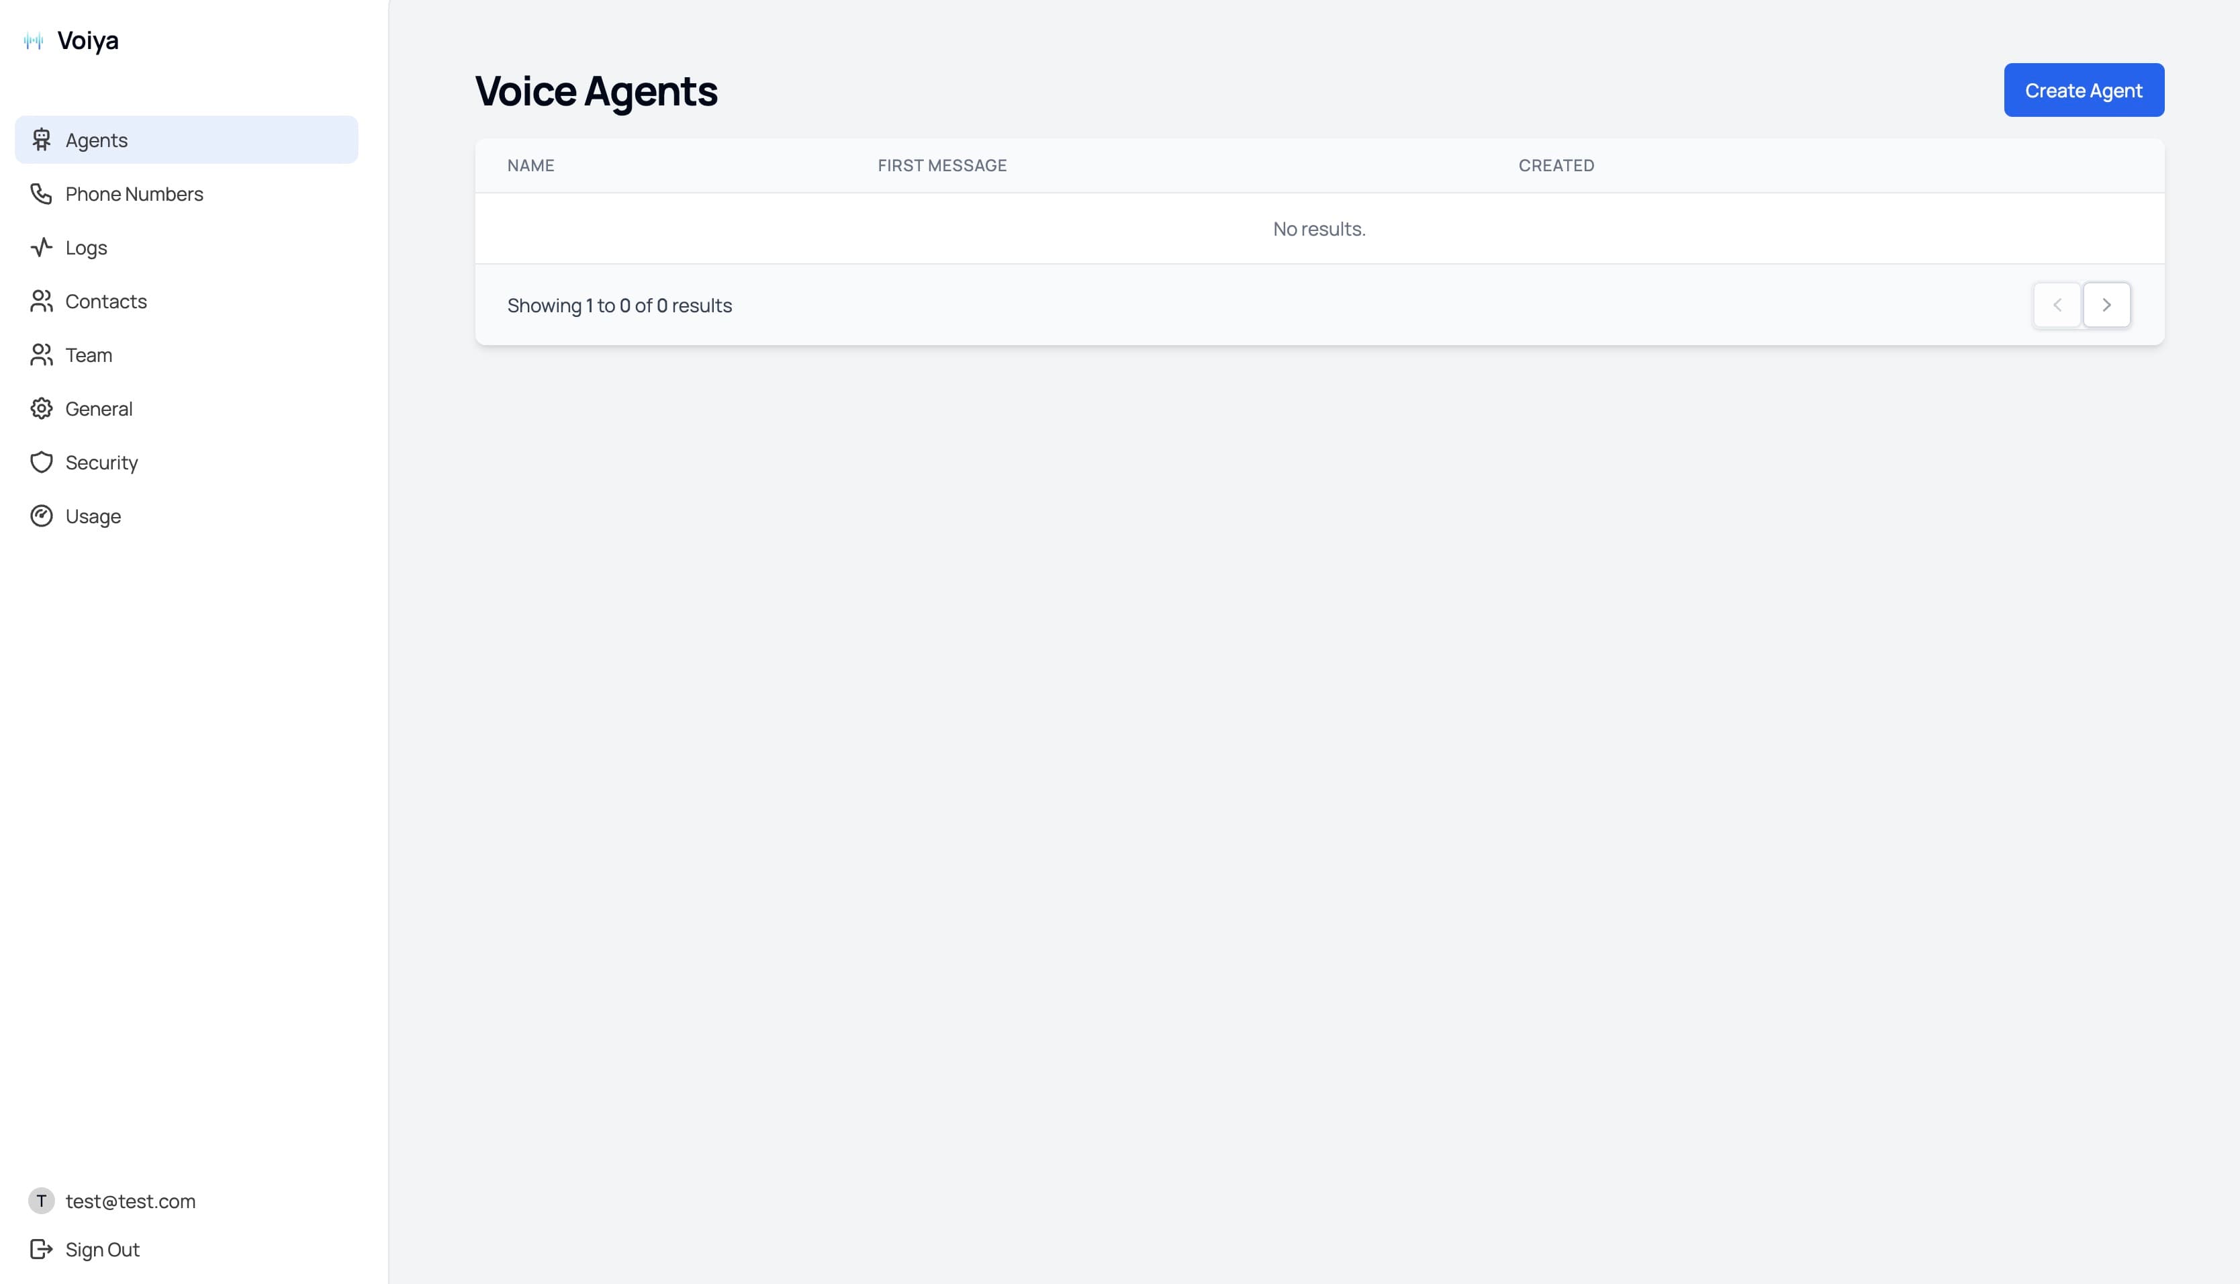Click the Usage gauge icon
Screen dimensions: 2240x1284
tap(42, 516)
